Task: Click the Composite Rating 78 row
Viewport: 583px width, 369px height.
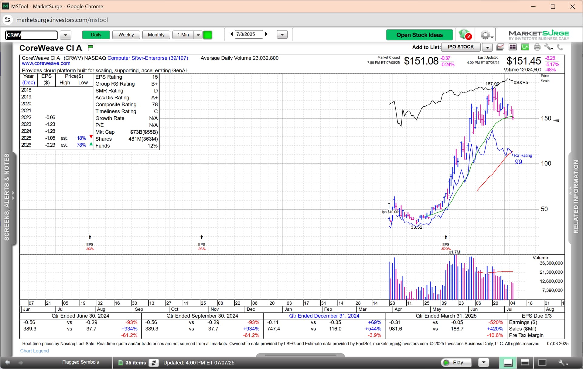Action: point(126,104)
